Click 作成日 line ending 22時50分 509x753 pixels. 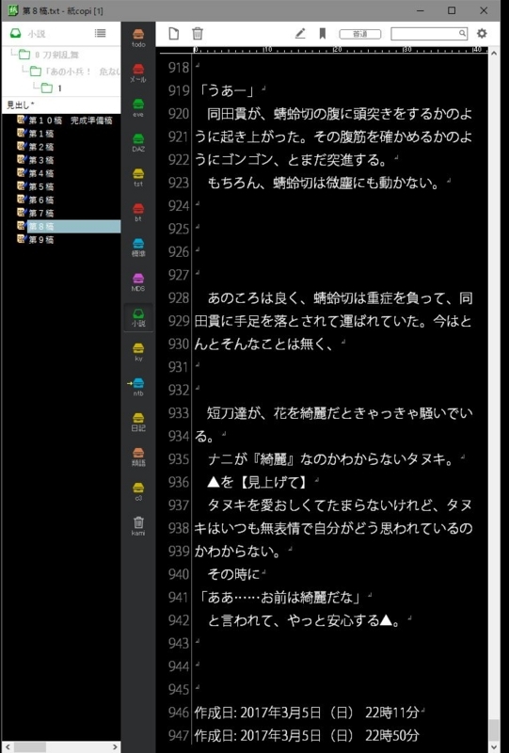pyautogui.click(x=307, y=736)
